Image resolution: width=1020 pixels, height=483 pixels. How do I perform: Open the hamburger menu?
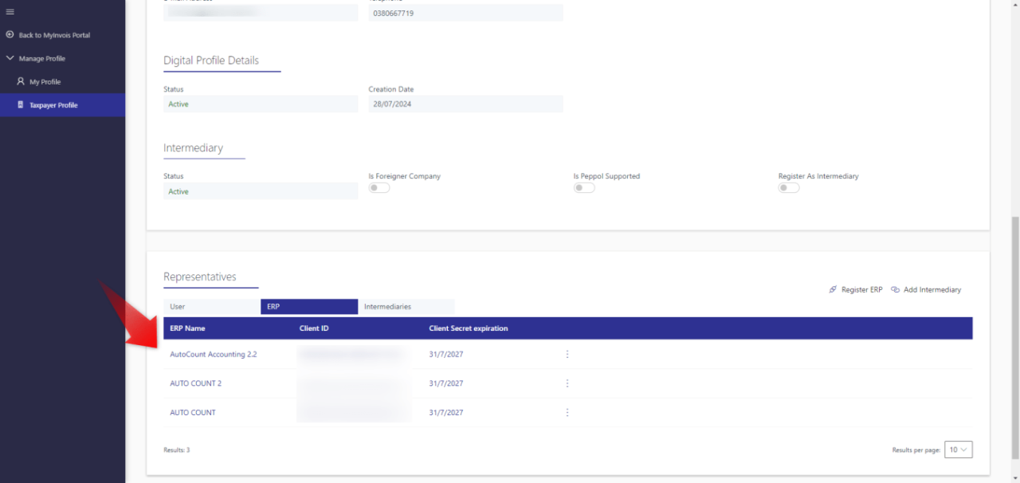pyautogui.click(x=11, y=10)
